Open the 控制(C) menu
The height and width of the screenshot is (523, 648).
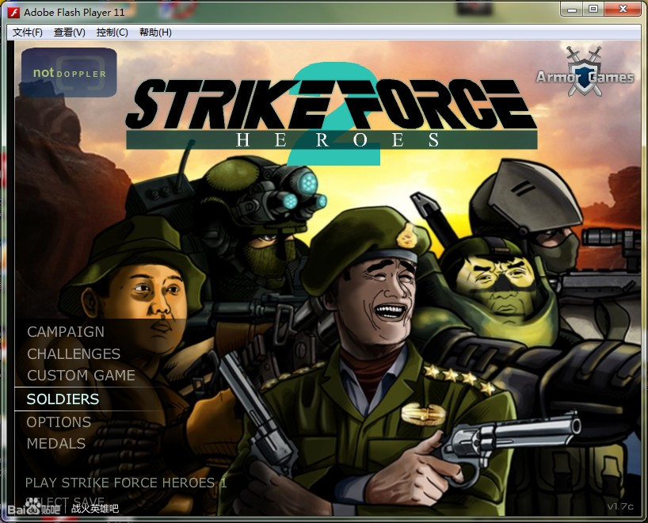click(112, 32)
